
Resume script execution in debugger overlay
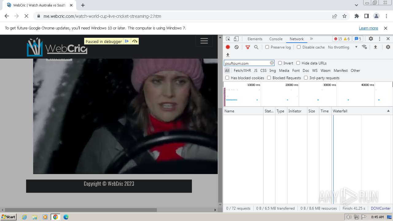tap(127, 41)
